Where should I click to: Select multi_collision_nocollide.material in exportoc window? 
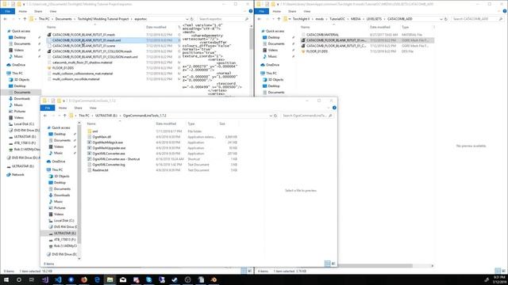pyautogui.click(x=76, y=79)
